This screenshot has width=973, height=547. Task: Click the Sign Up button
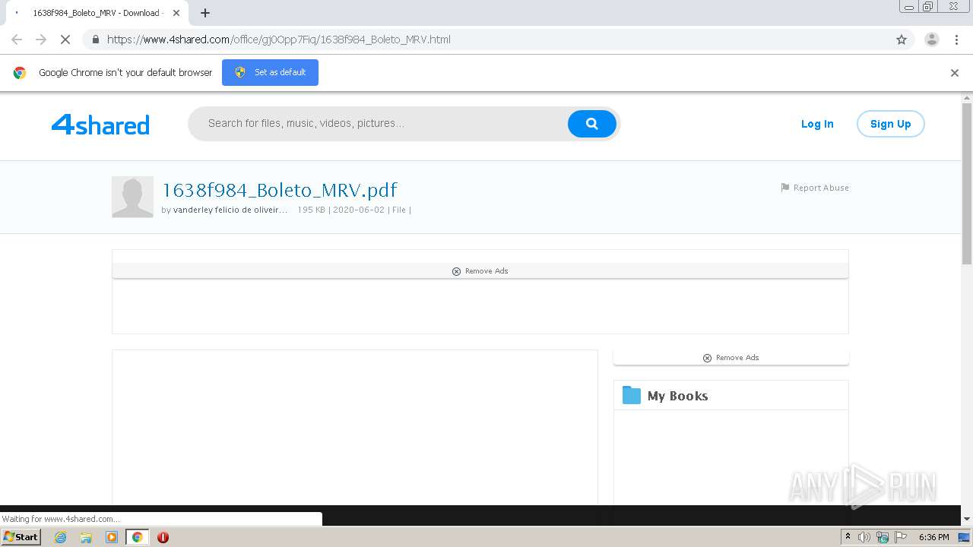890,124
